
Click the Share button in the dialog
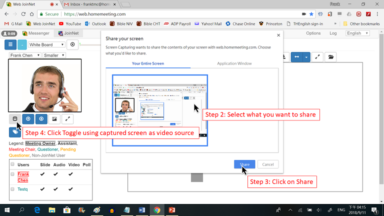[x=244, y=164]
